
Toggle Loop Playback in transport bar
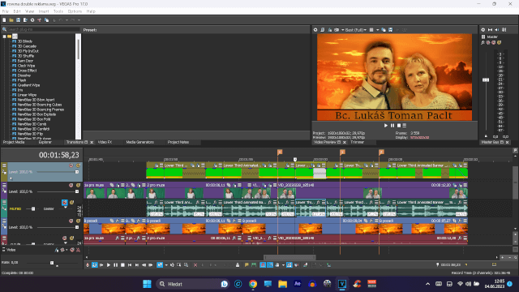click(95, 265)
